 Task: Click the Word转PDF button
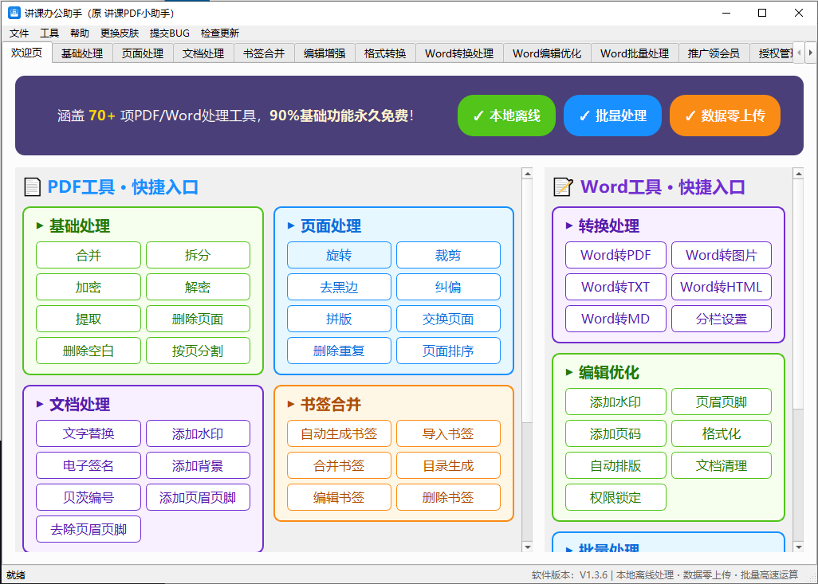tap(615, 255)
